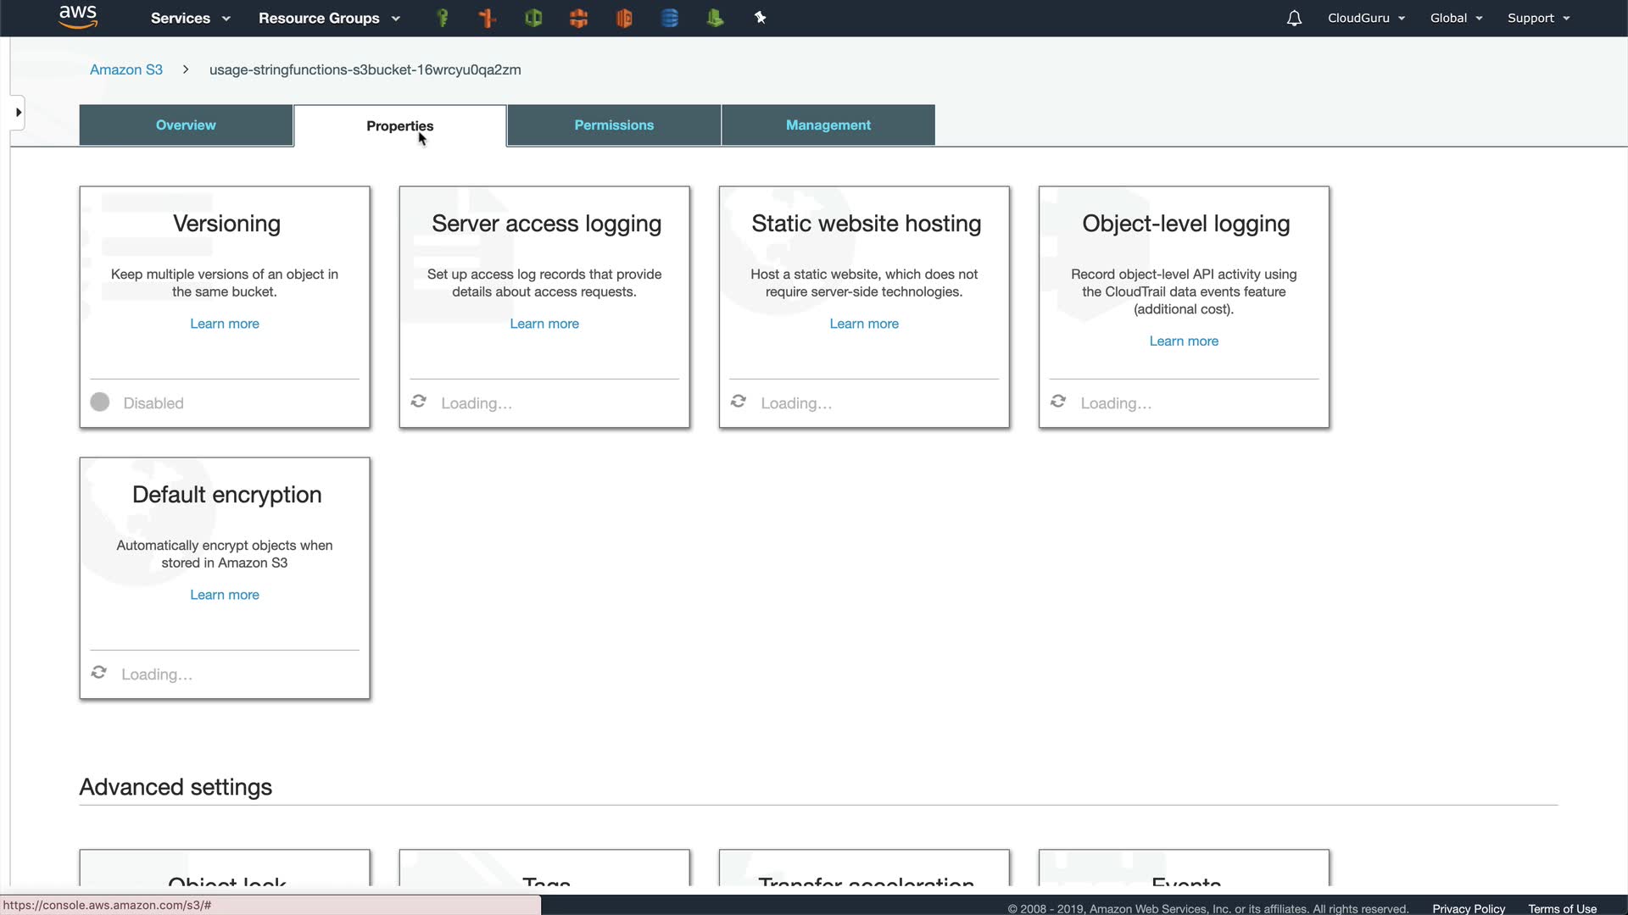This screenshot has width=1628, height=915.
Task: Click the Amazon S3 breadcrumb link
Action: coord(126,69)
